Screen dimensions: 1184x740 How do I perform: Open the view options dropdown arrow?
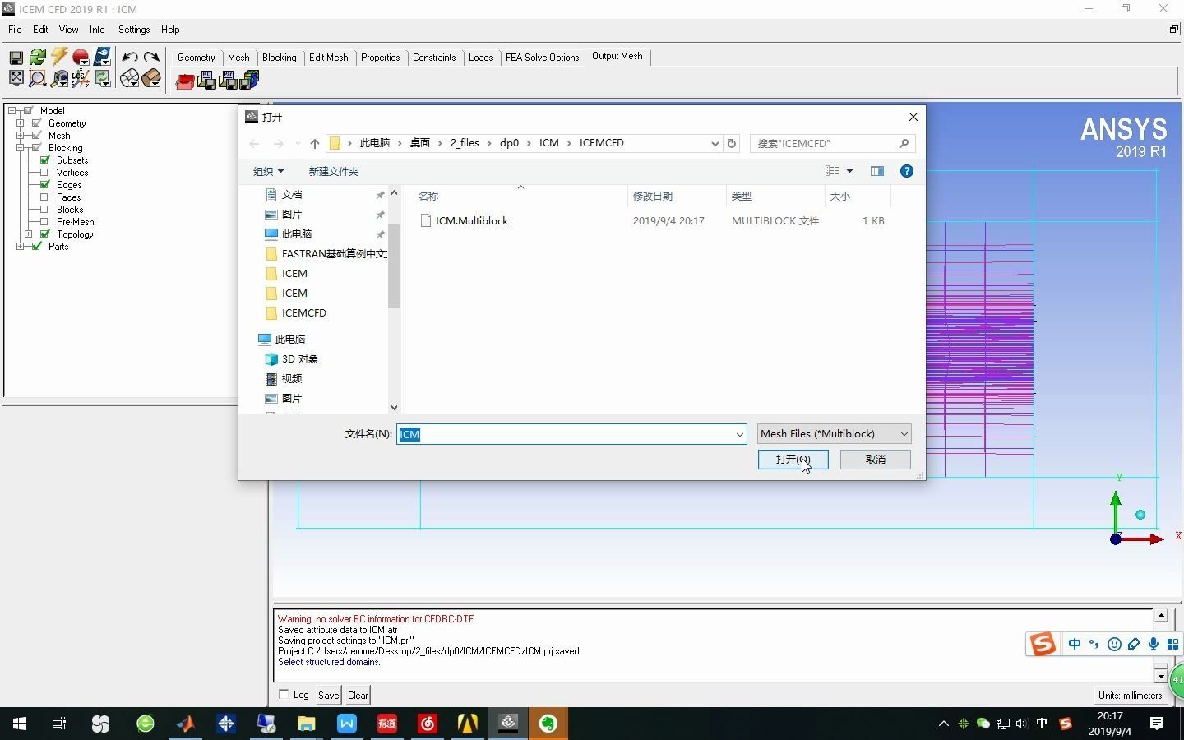coord(849,171)
